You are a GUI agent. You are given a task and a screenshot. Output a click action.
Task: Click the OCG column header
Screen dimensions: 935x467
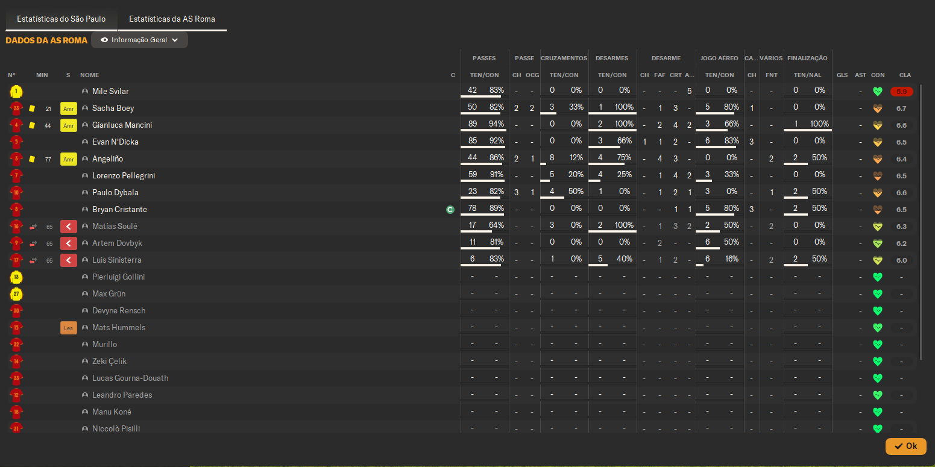tap(532, 75)
